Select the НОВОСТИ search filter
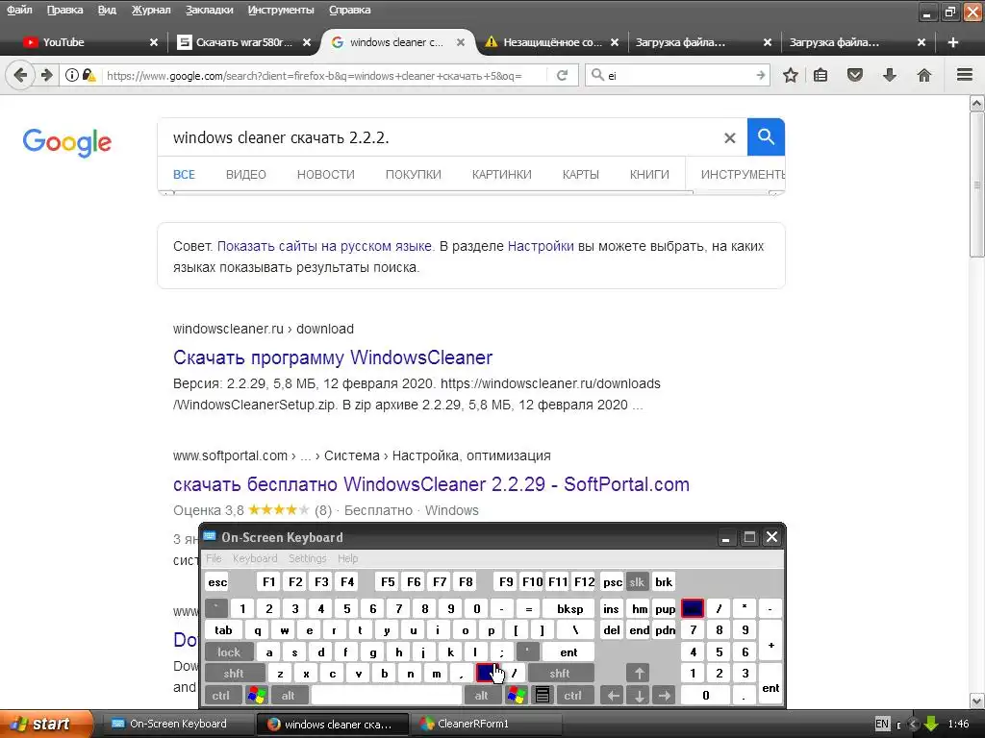The image size is (985, 738). (x=325, y=175)
